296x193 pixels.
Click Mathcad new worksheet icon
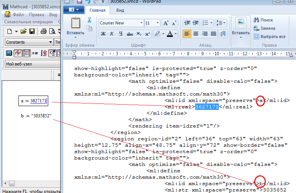pyautogui.click(x=9, y=31)
